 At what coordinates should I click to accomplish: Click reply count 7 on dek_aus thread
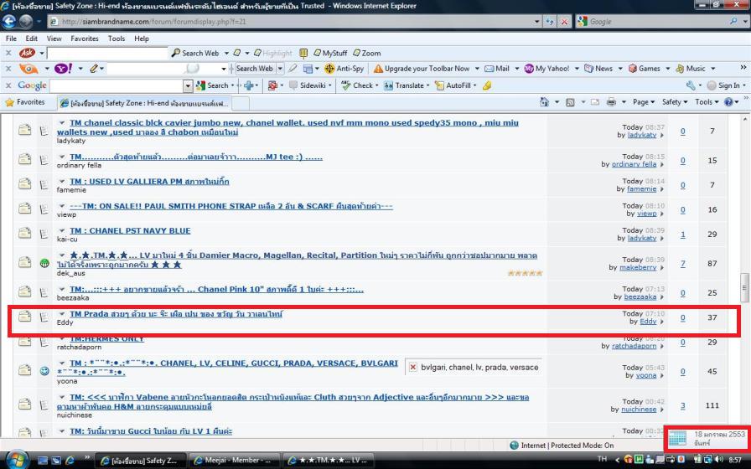(682, 264)
